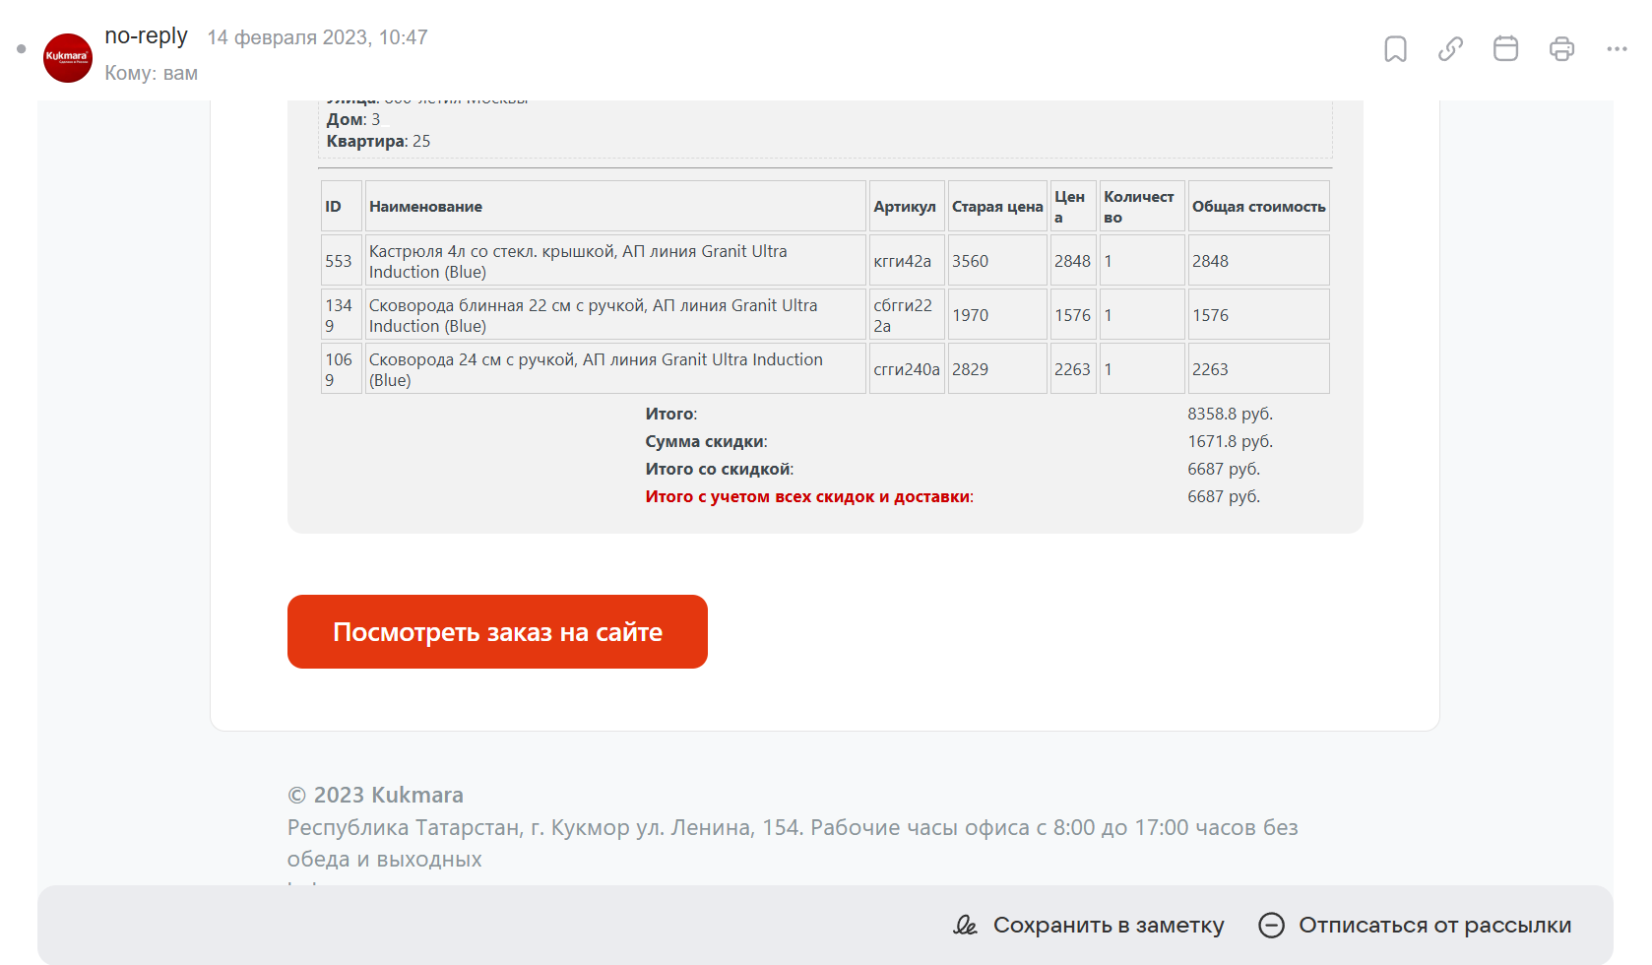
Task: Click 'Отписаться от рассылки' to unsubscribe
Action: tap(1415, 926)
